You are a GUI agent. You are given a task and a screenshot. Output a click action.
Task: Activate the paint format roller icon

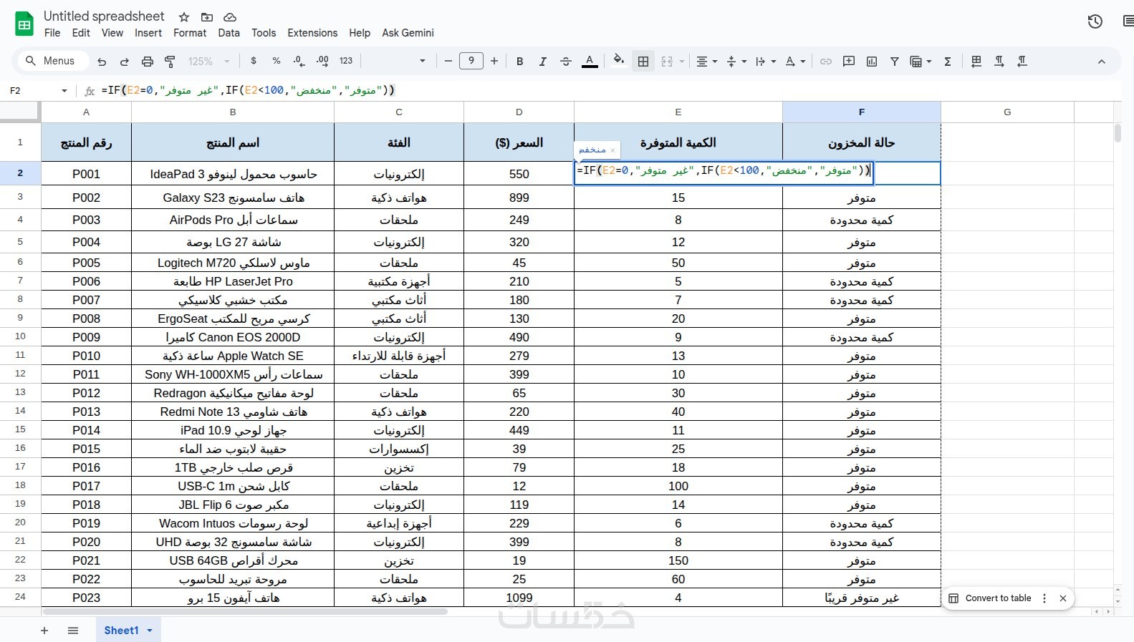[x=170, y=62]
